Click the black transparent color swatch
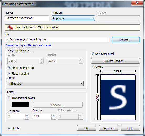Viewport: 145px width, 136px height. pos(20,104)
